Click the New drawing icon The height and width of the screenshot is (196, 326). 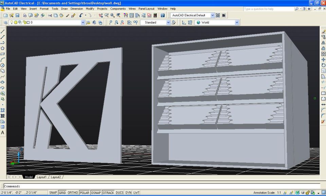point(6,15)
